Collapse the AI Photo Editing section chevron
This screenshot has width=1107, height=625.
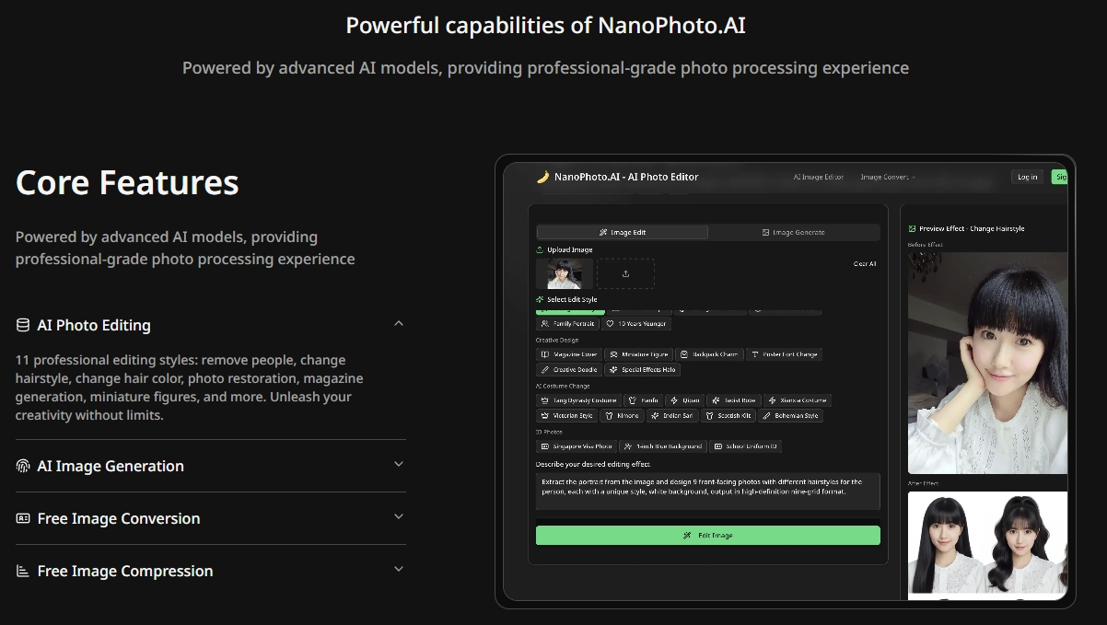pos(399,324)
